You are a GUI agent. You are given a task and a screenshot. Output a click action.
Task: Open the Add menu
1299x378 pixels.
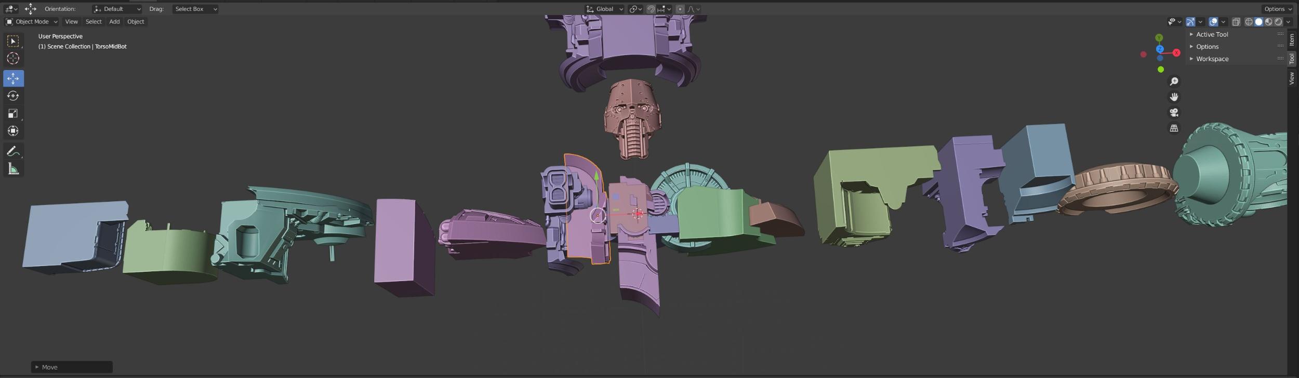[114, 22]
